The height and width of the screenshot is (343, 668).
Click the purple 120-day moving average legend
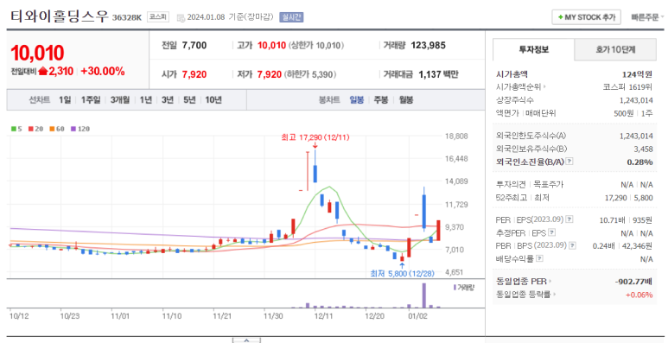click(x=80, y=129)
